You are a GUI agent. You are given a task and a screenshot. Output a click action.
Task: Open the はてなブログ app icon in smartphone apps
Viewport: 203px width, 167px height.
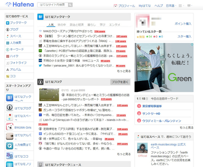pos(10,108)
